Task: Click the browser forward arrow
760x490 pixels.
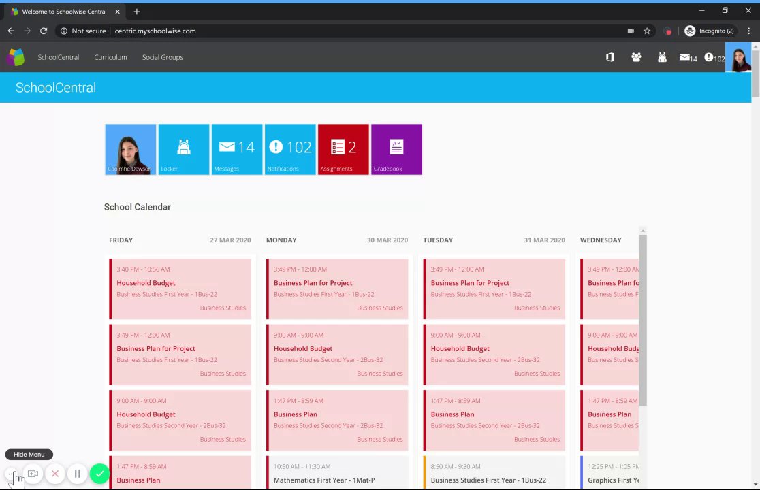Action: [27, 31]
